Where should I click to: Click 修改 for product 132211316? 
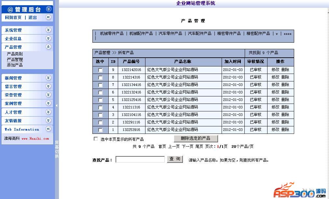coord(276,107)
